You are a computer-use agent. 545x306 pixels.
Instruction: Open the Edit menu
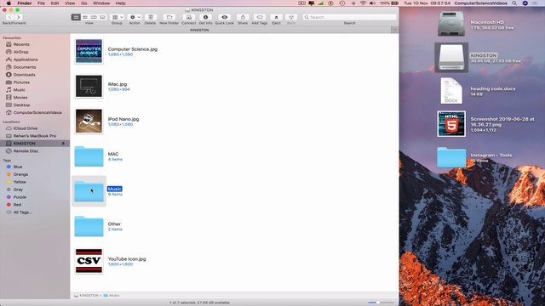coord(54,3)
